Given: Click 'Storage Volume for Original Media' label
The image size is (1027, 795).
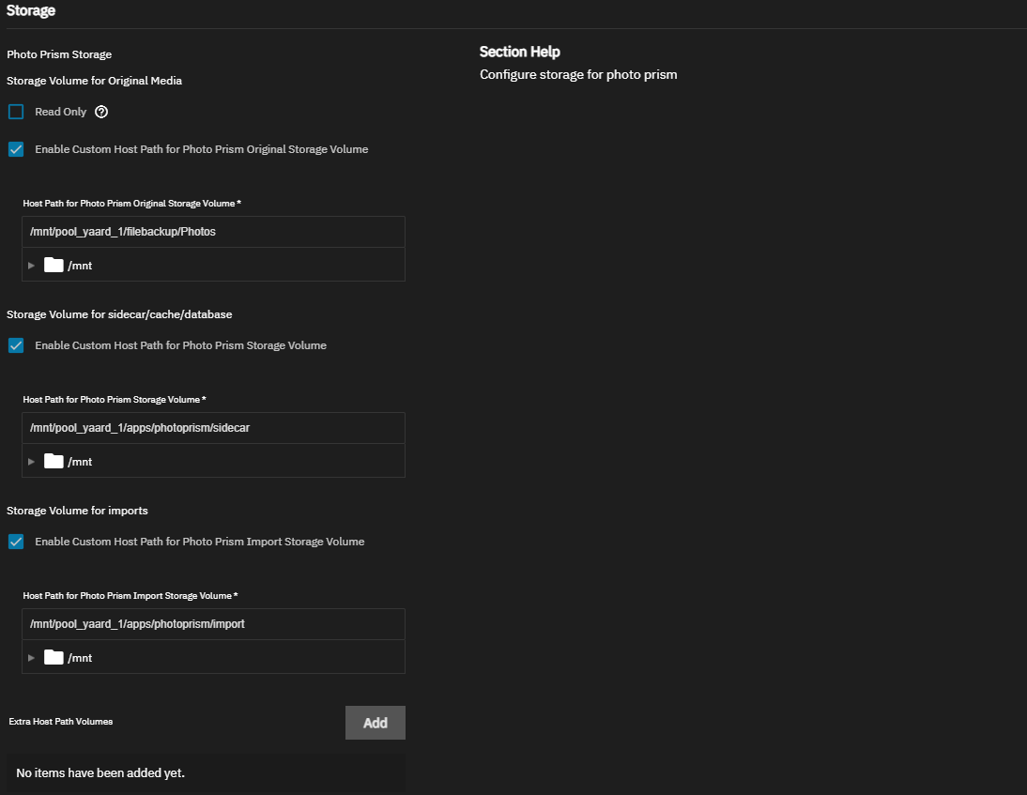Looking at the screenshot, I should click(94, 81).
